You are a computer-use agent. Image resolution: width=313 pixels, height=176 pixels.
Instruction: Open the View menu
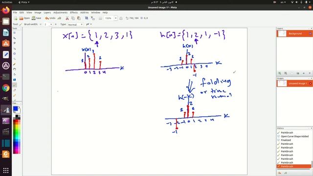tap(29, 13)
